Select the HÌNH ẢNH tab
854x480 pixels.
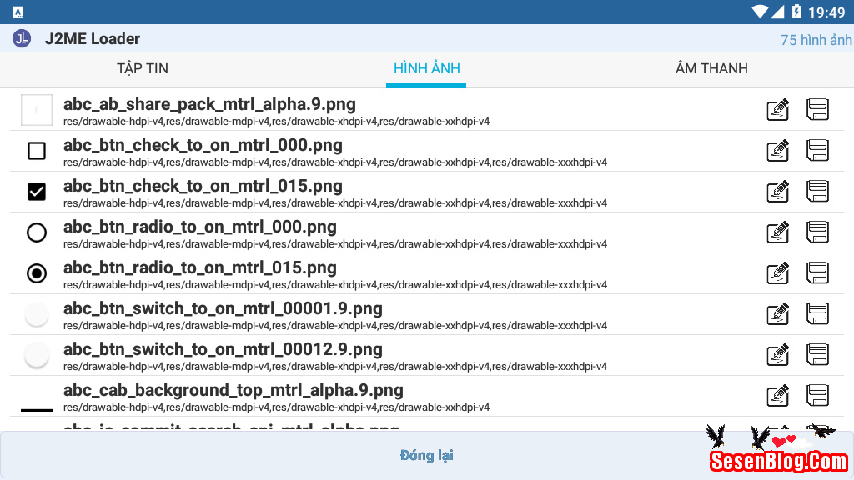click(x=427, y=68)
